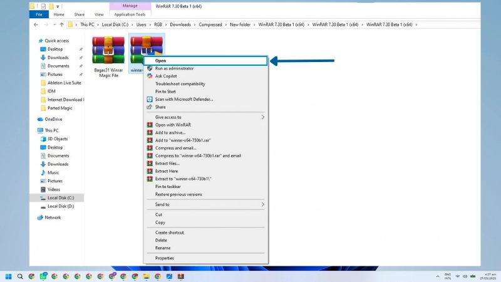Select Pin to Start
The image size is (501, 282).
pyautogui.click(x=205, y=91)
